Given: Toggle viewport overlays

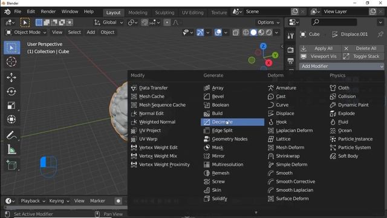Looking at the screenshot, I should 218,32.
